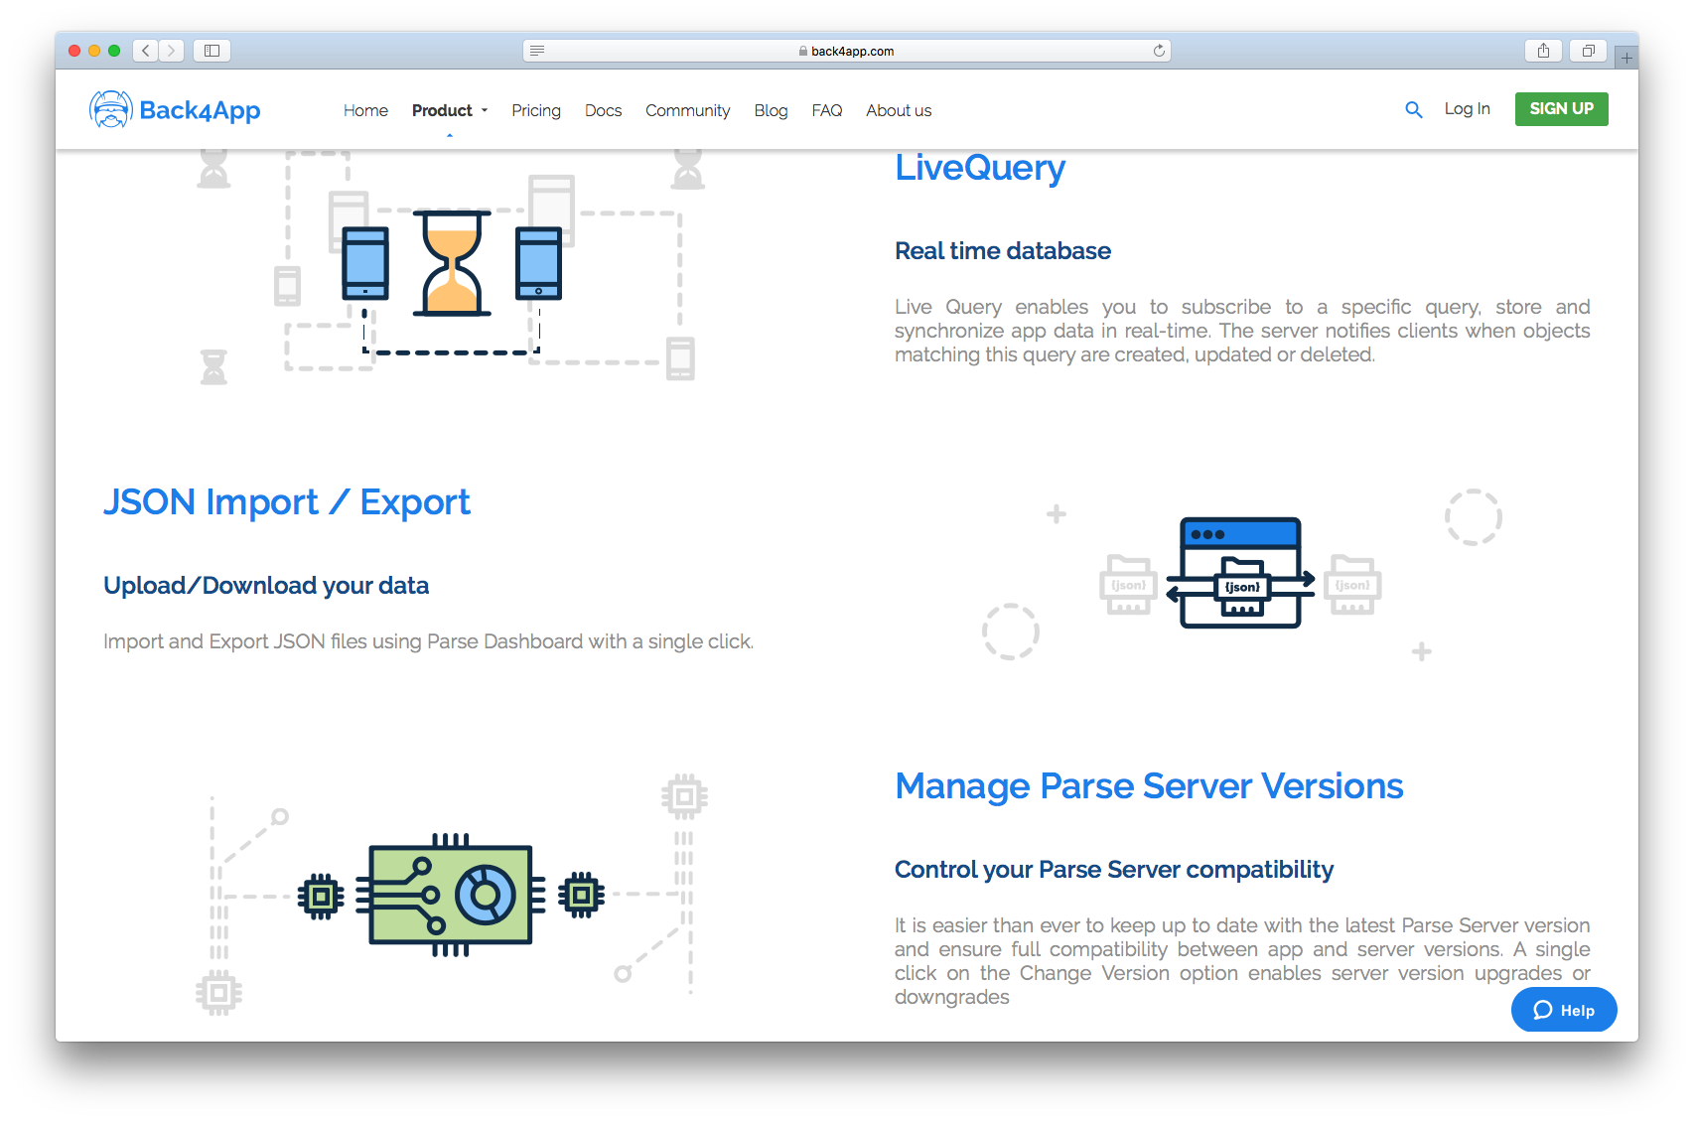The image size is (1694, 1121).
Task: Click the JSON browser window illustration
Action: (1240, 573)
